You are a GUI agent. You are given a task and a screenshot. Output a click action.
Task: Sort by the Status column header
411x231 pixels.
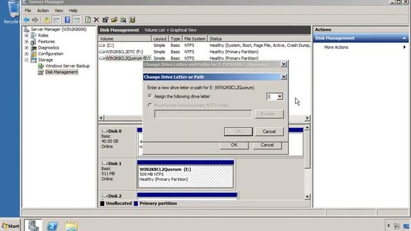(x=259, y=38)
